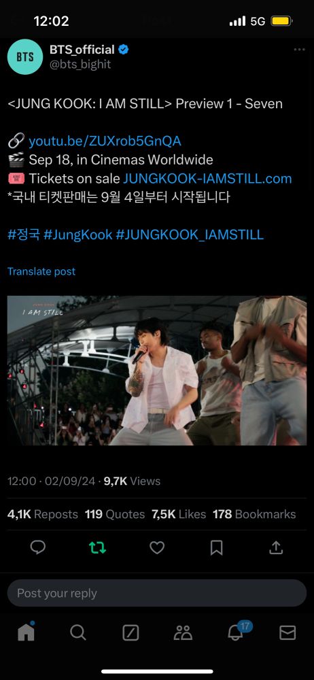Open the BTS profile avatar
Image resolution: width=314 pixels, height=680 pixels.
[25, 57]
